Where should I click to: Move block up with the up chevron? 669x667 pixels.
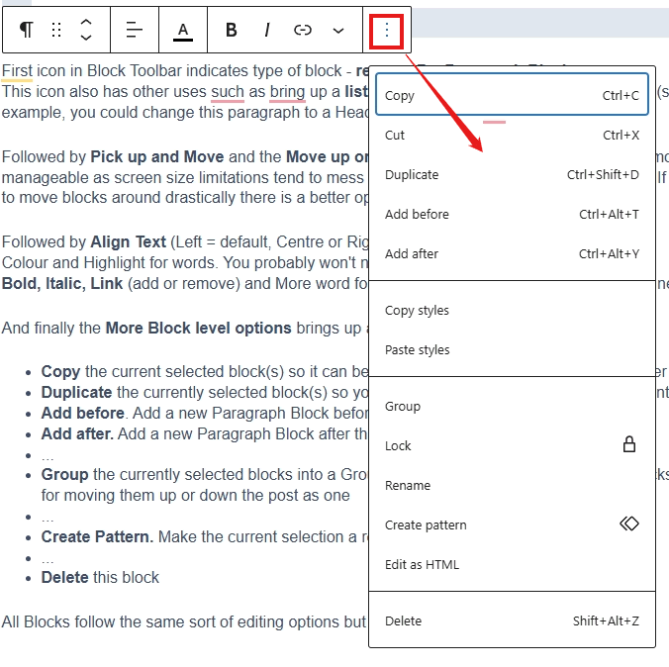86,23
